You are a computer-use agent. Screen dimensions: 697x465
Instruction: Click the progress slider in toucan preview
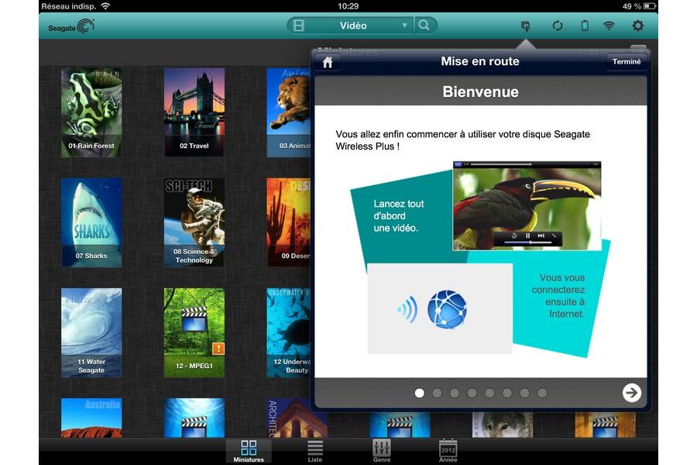coord(528,243)
